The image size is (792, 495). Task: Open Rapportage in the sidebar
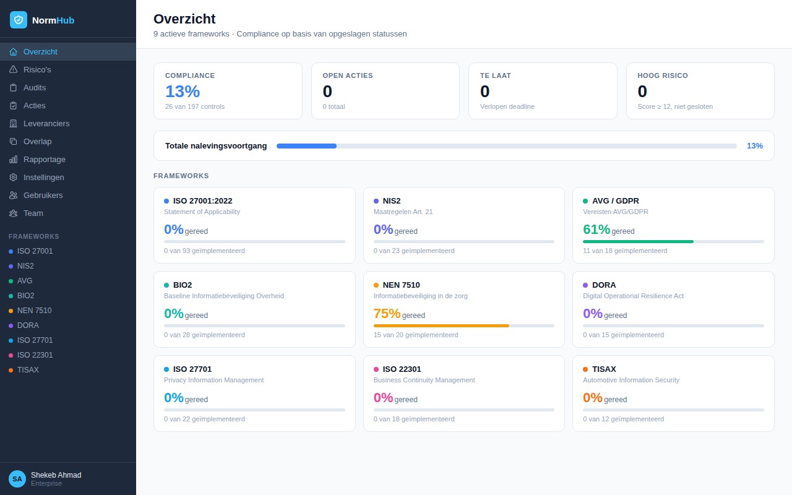68,160
